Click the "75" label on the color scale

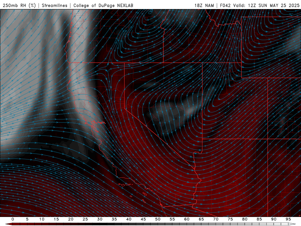(230, 219)
